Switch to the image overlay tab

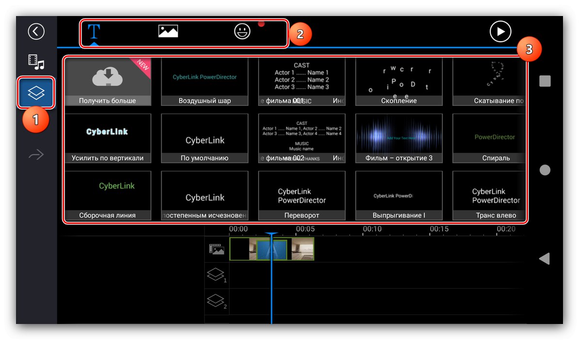point(168,32)
